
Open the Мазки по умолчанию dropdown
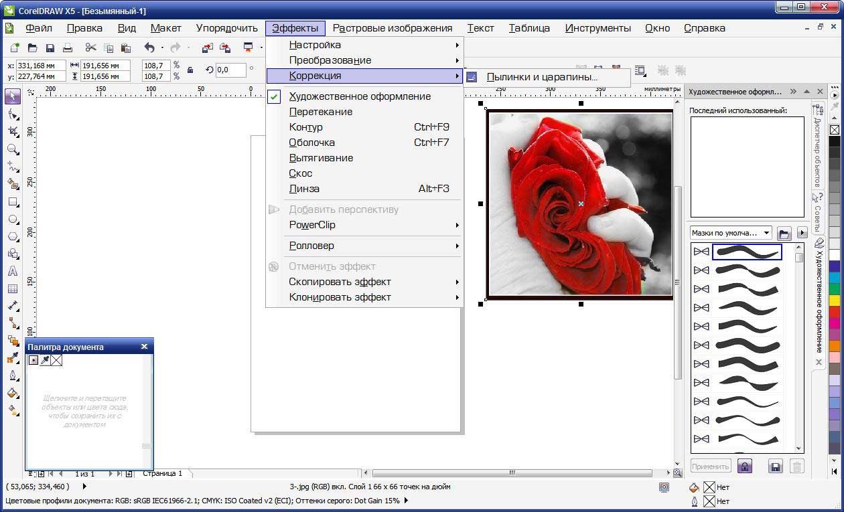click(x=731, y=233)
